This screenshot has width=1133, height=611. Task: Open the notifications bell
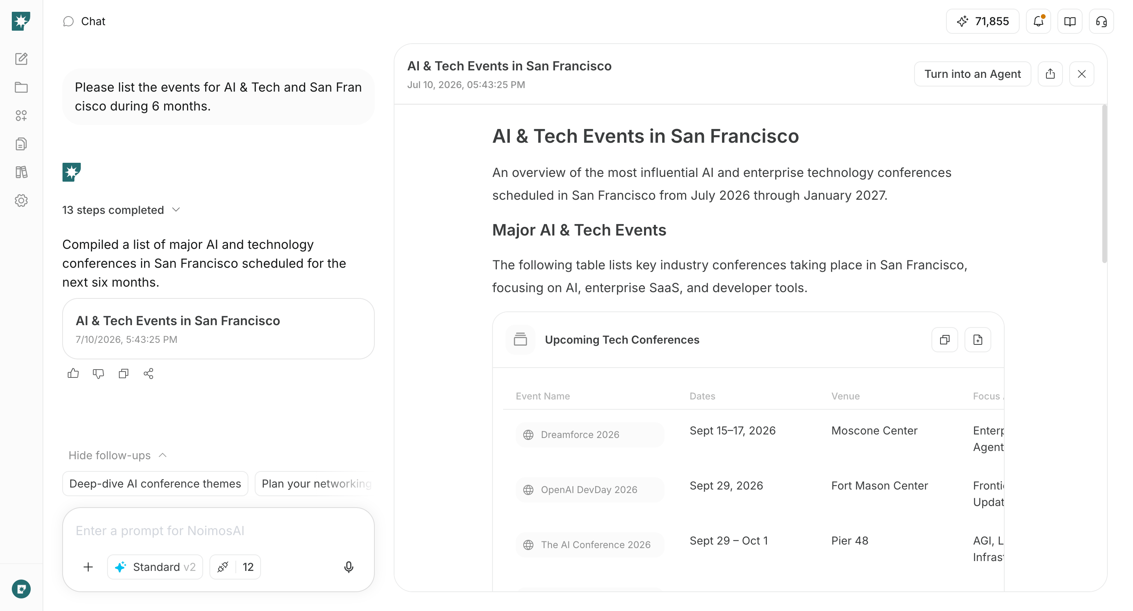pyautogui.click(x=1039, y=21)
